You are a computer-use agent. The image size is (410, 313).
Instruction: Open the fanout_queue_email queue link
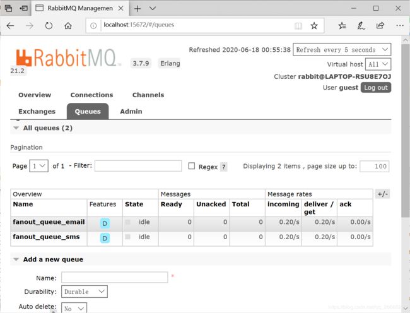click(49, 222)
